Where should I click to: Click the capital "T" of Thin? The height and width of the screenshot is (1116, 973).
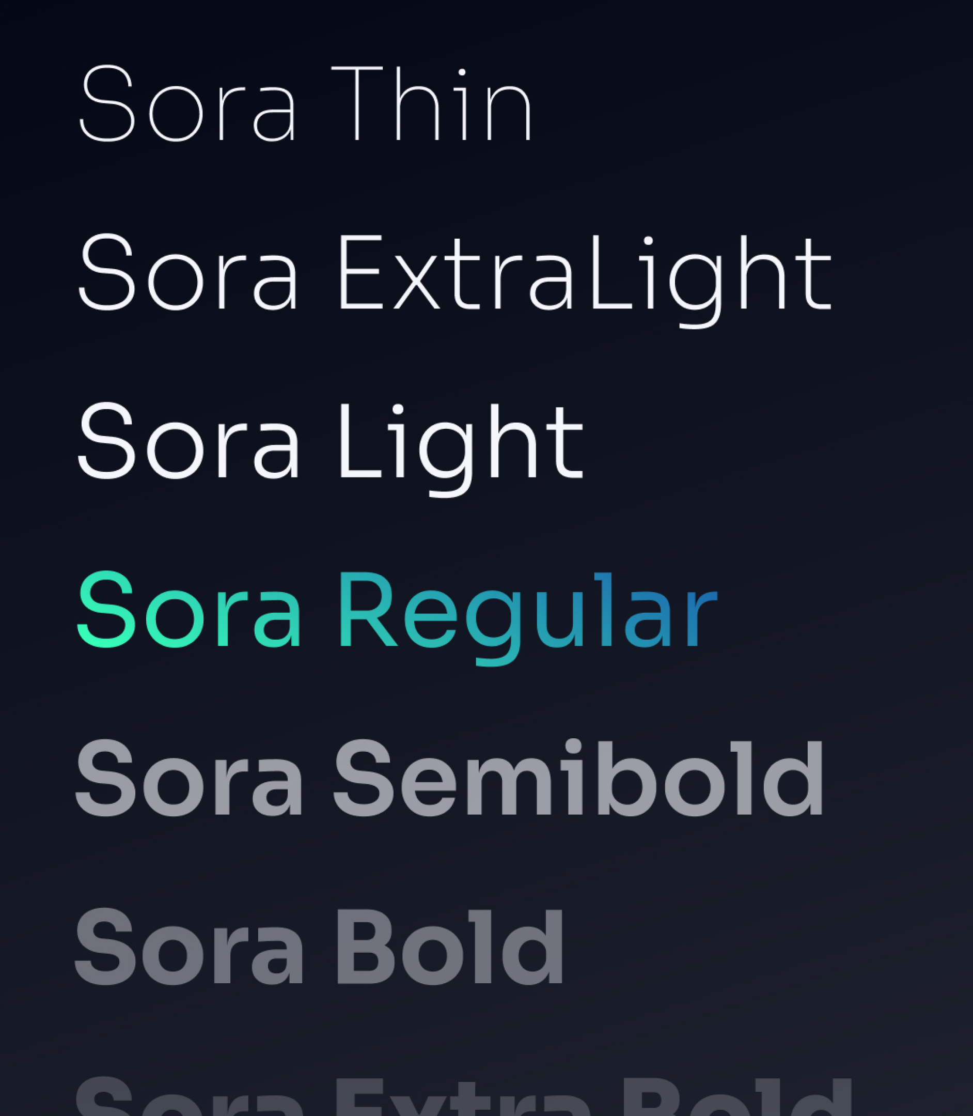click(x=357, y=103)
